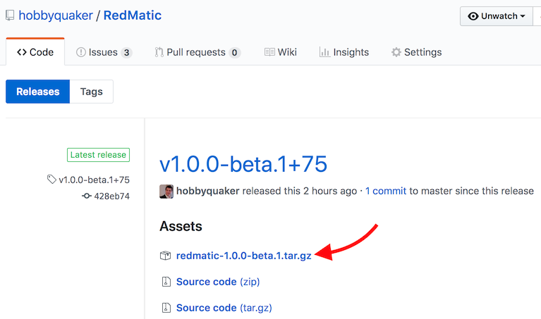The width and height of the screenshot is (541, 319).
Task: Click the repository book icon beside hobbyquaker
Action: [x=10, y=15]
